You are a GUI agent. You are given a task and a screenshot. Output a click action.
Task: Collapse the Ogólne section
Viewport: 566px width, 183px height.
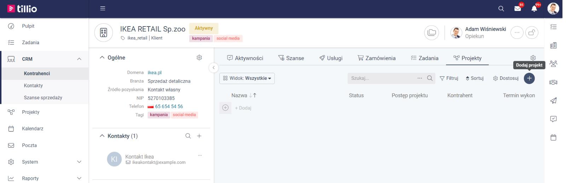pos(102,58)
